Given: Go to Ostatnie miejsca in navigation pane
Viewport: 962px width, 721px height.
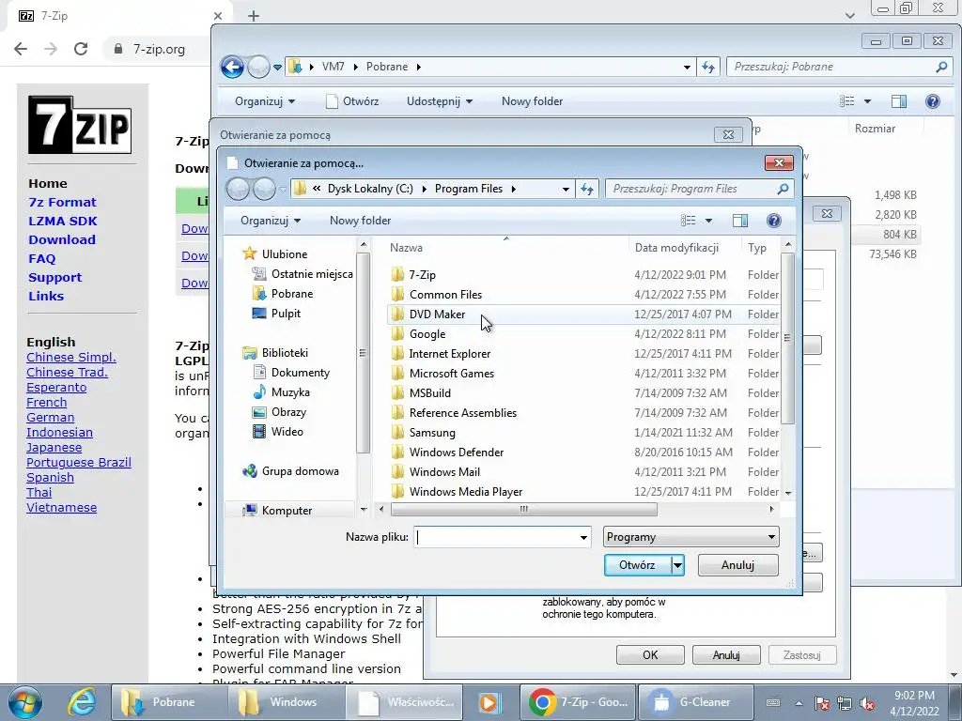Looking at the screenshot, I should 312,274.
